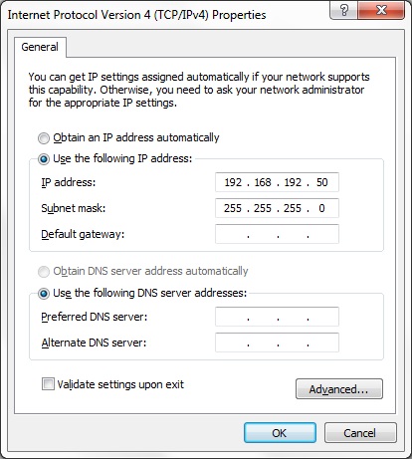Click the Advanced... button

tap(339, 388)
